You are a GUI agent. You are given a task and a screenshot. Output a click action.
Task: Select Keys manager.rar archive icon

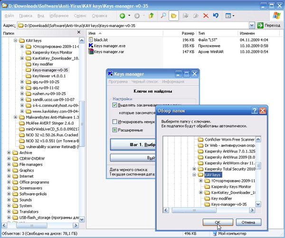(x=91, y=52)
